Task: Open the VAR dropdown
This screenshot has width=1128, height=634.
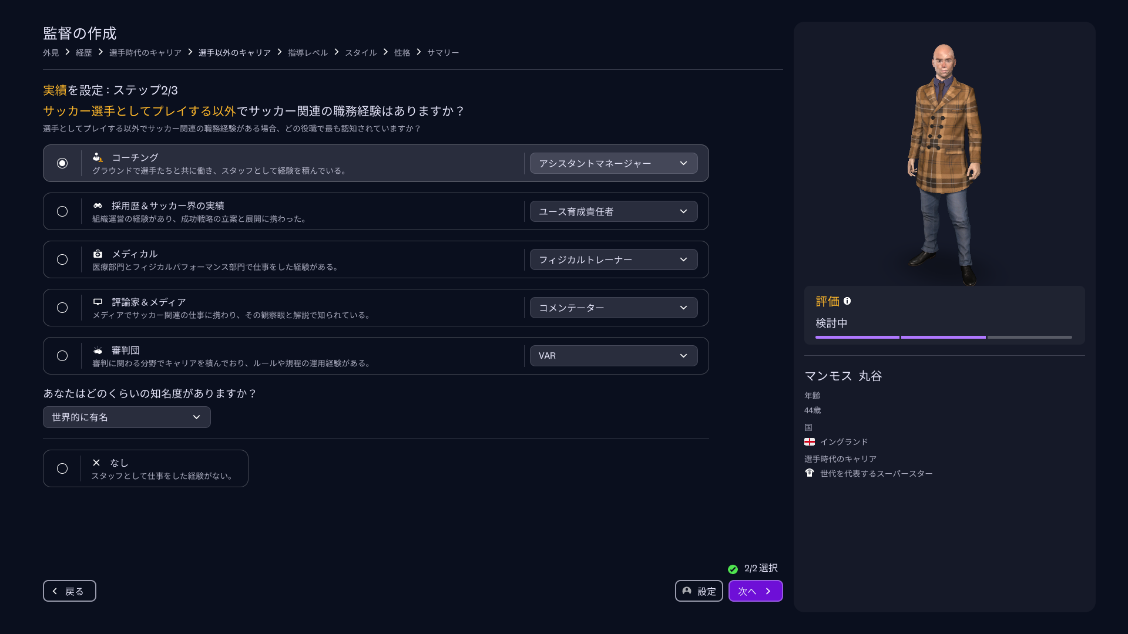Action: 613,356
